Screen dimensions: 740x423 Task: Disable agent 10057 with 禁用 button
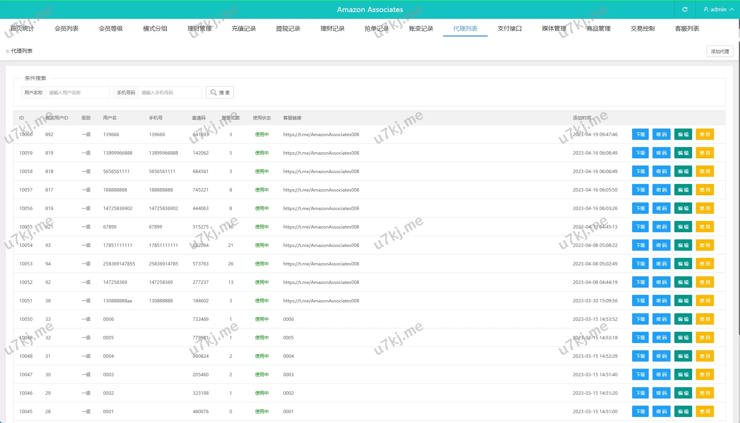pyautogui.click(x=705, y=190)
